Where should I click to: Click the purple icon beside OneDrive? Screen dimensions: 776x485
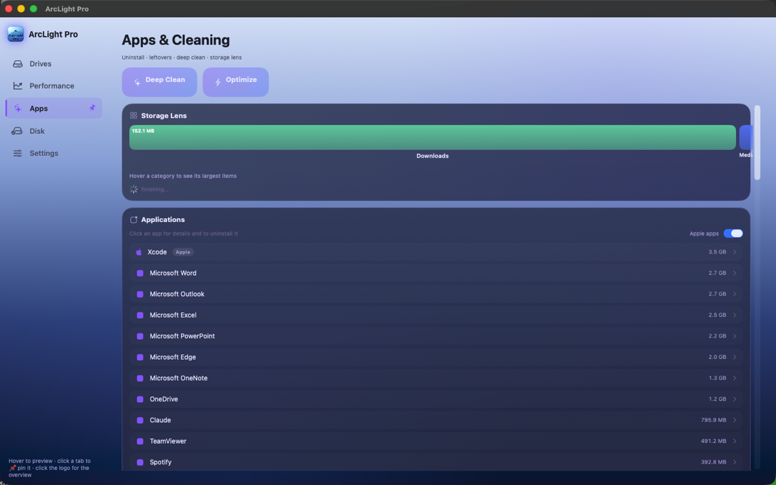pos(140,400)
